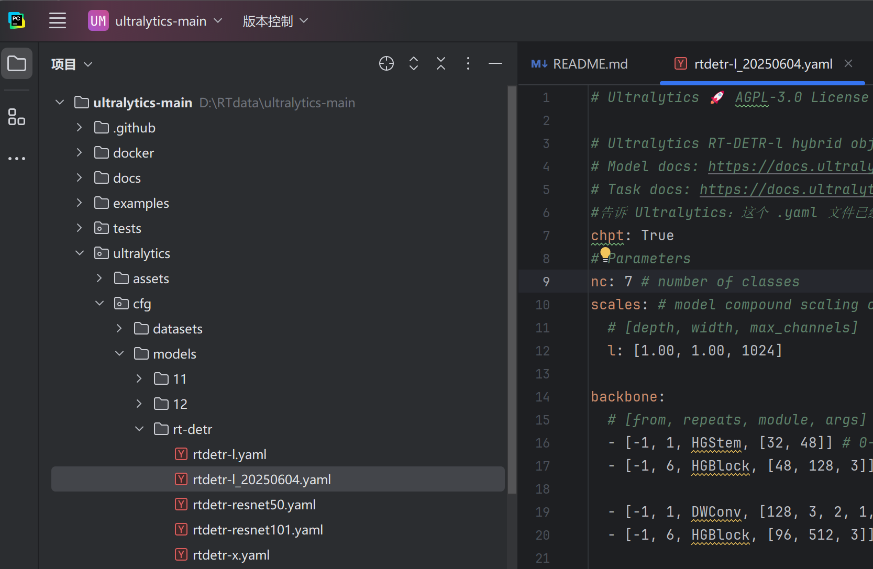Show more tool windows ellipsis
873x569 pixels.
tap(17, 158)
